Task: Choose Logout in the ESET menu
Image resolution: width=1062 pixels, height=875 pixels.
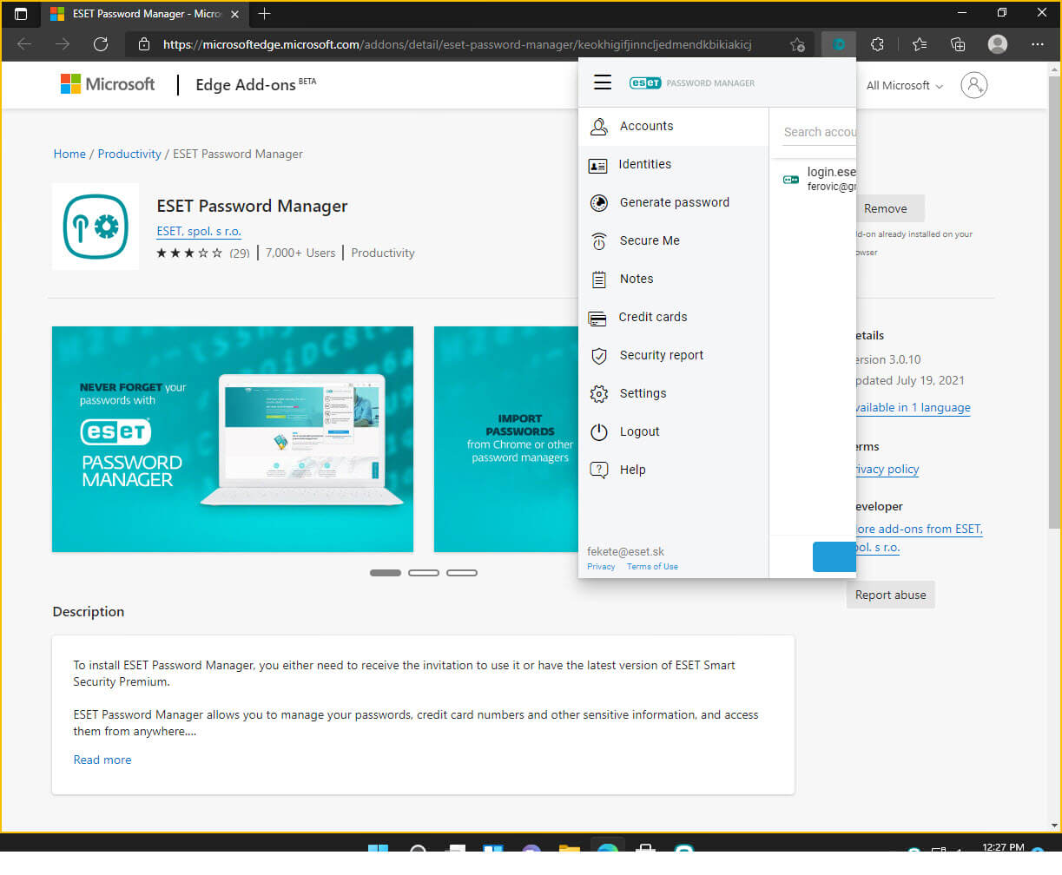Action: tap(674, 432)
